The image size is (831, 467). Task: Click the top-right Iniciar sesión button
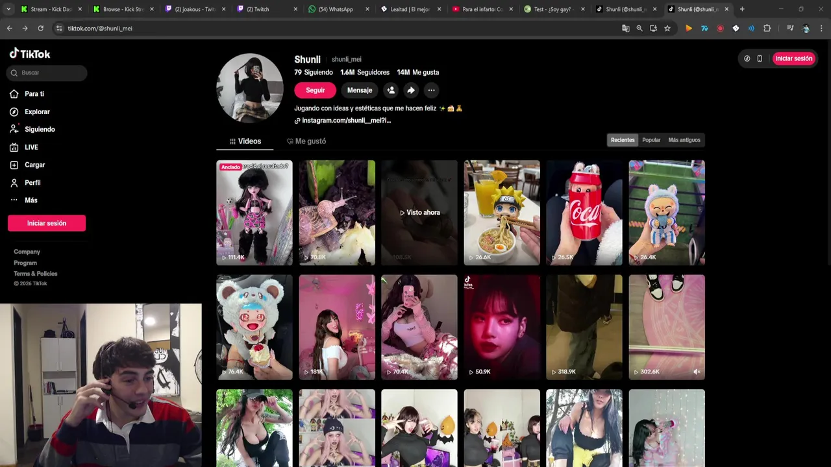793,58
